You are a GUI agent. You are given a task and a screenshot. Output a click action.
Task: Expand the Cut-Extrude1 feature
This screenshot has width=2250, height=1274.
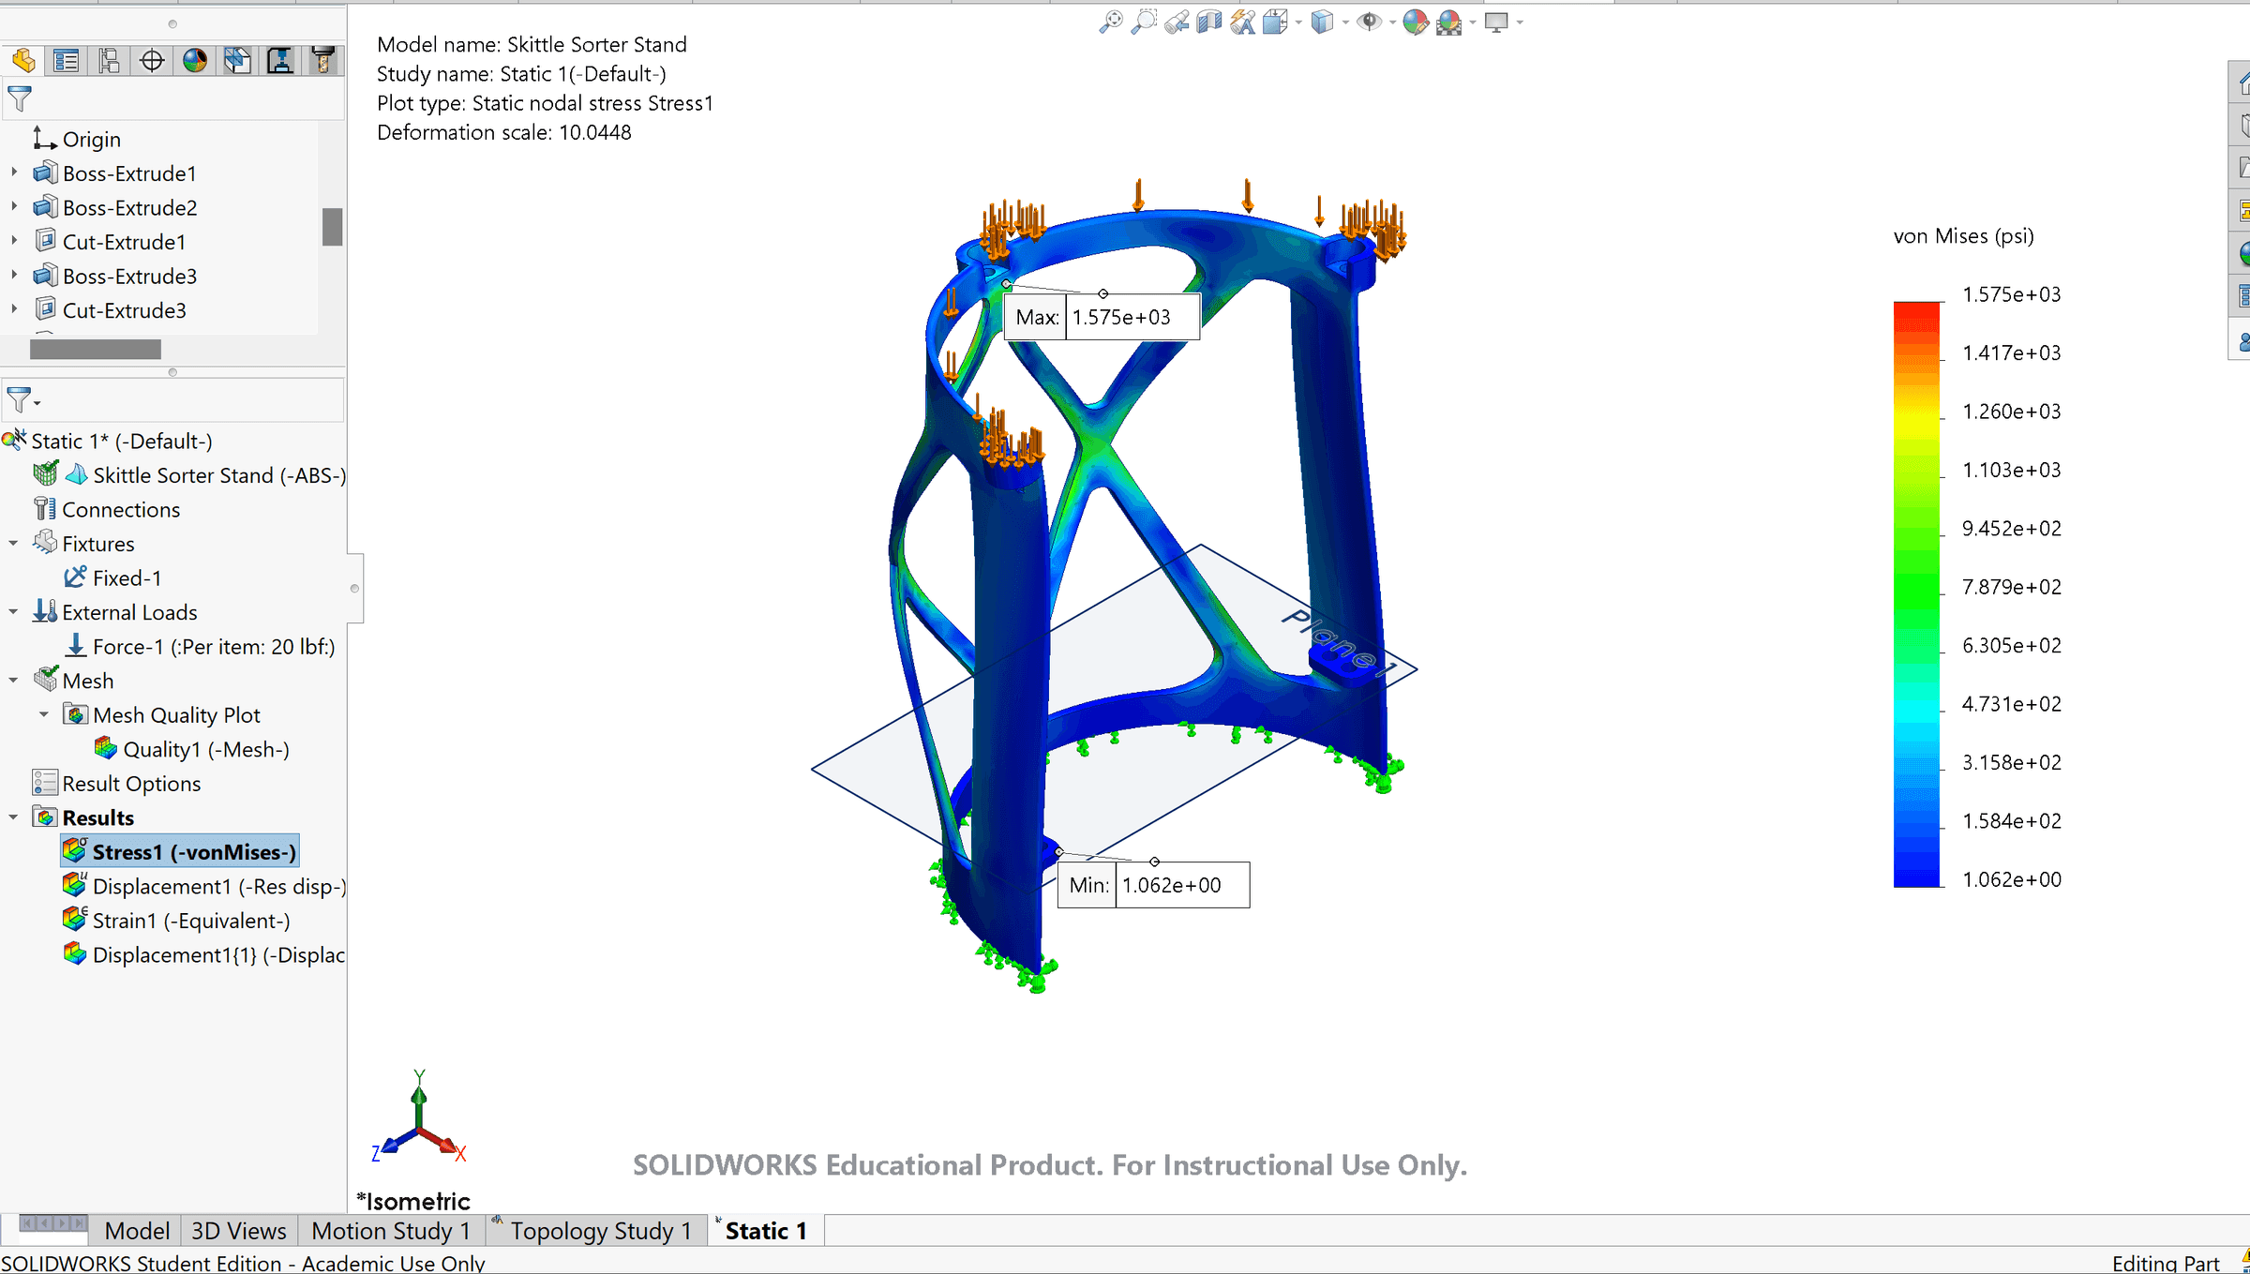[x=14, y=241]
